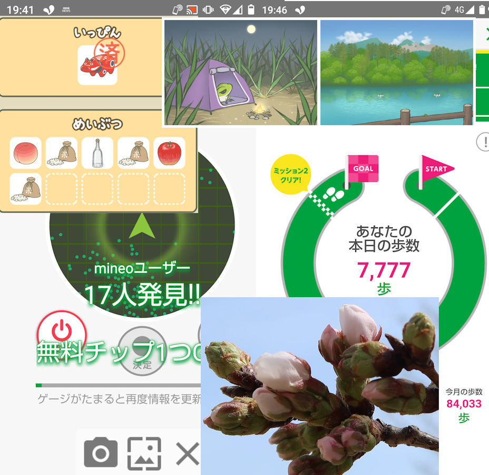The width and height of the screenshot is (489, 475).
Task: Tap the 19:41 clock in status bar
Action: pos(20,10)
